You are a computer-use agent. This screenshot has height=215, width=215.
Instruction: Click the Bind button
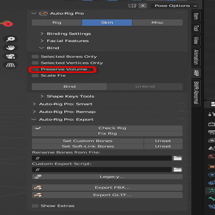(69, 87)
